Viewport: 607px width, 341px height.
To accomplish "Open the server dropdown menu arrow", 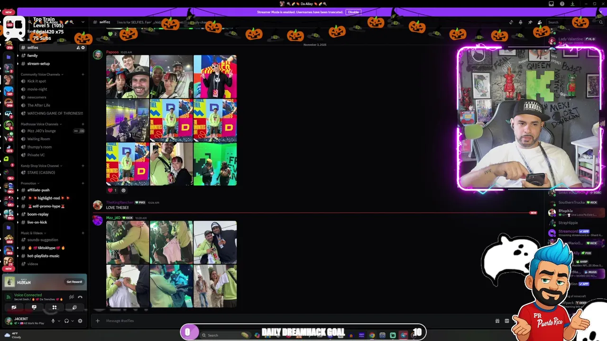I will (83, 22).
